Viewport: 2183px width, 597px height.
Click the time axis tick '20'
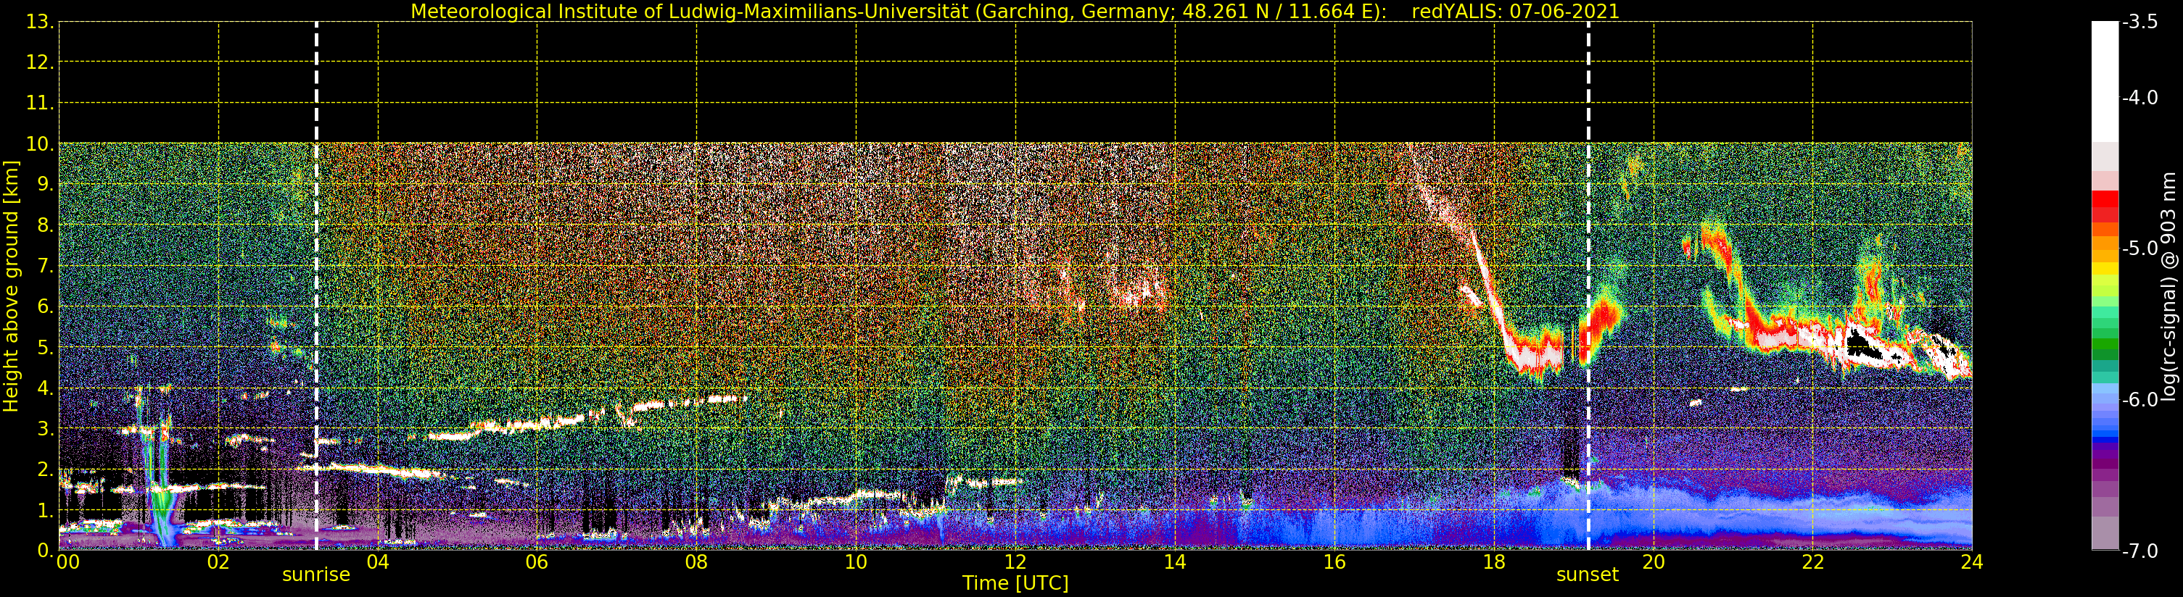[1653, 562]
